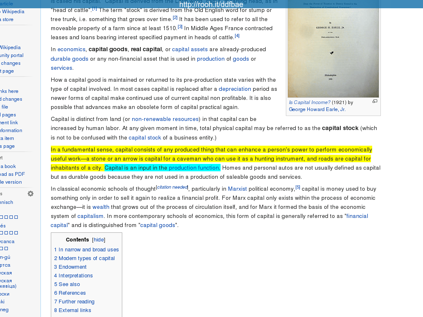
Task: Jump to section 1 In narrow and broad uses
Action: pyautogui.click(x=86, y=250)
